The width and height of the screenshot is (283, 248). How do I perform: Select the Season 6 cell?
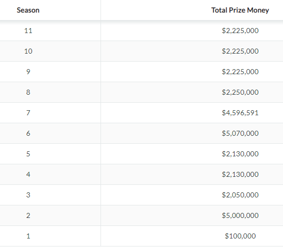[x=28, y=133]
